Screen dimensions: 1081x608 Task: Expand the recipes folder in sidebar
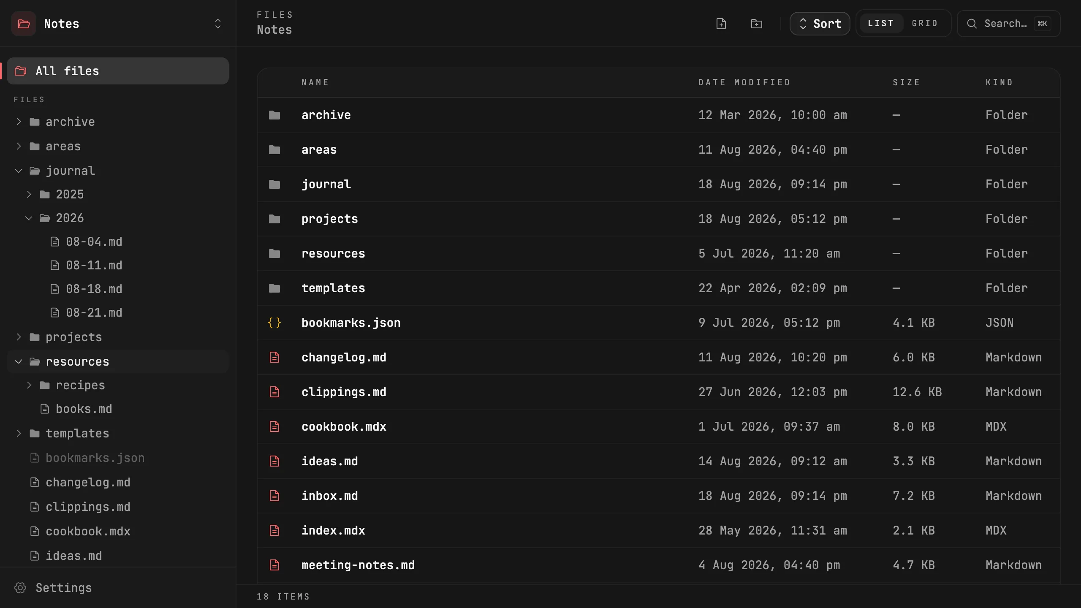pyautogui.click(x=29, y=385)
